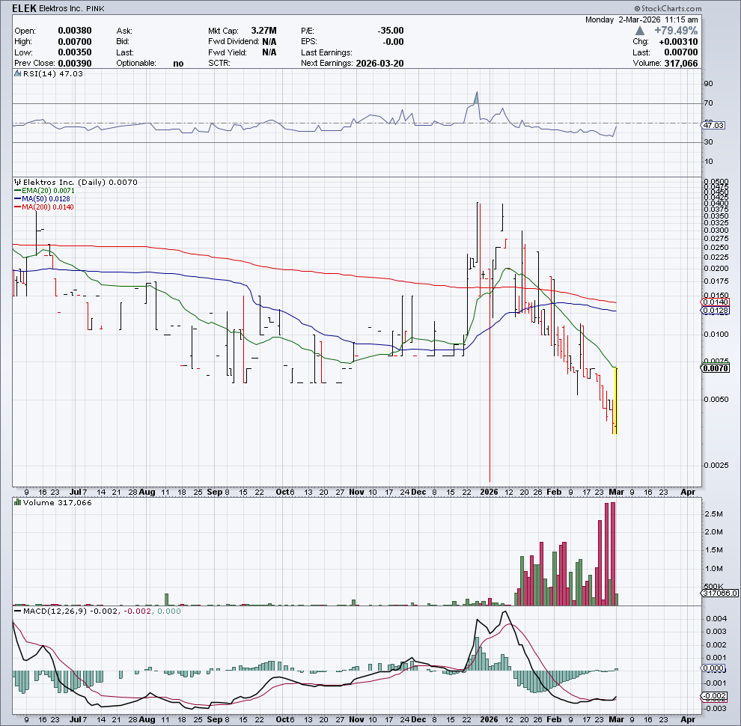
Task: Click the 0.0140 MA(200) price axis tag
Action: [x=715, y=302]
